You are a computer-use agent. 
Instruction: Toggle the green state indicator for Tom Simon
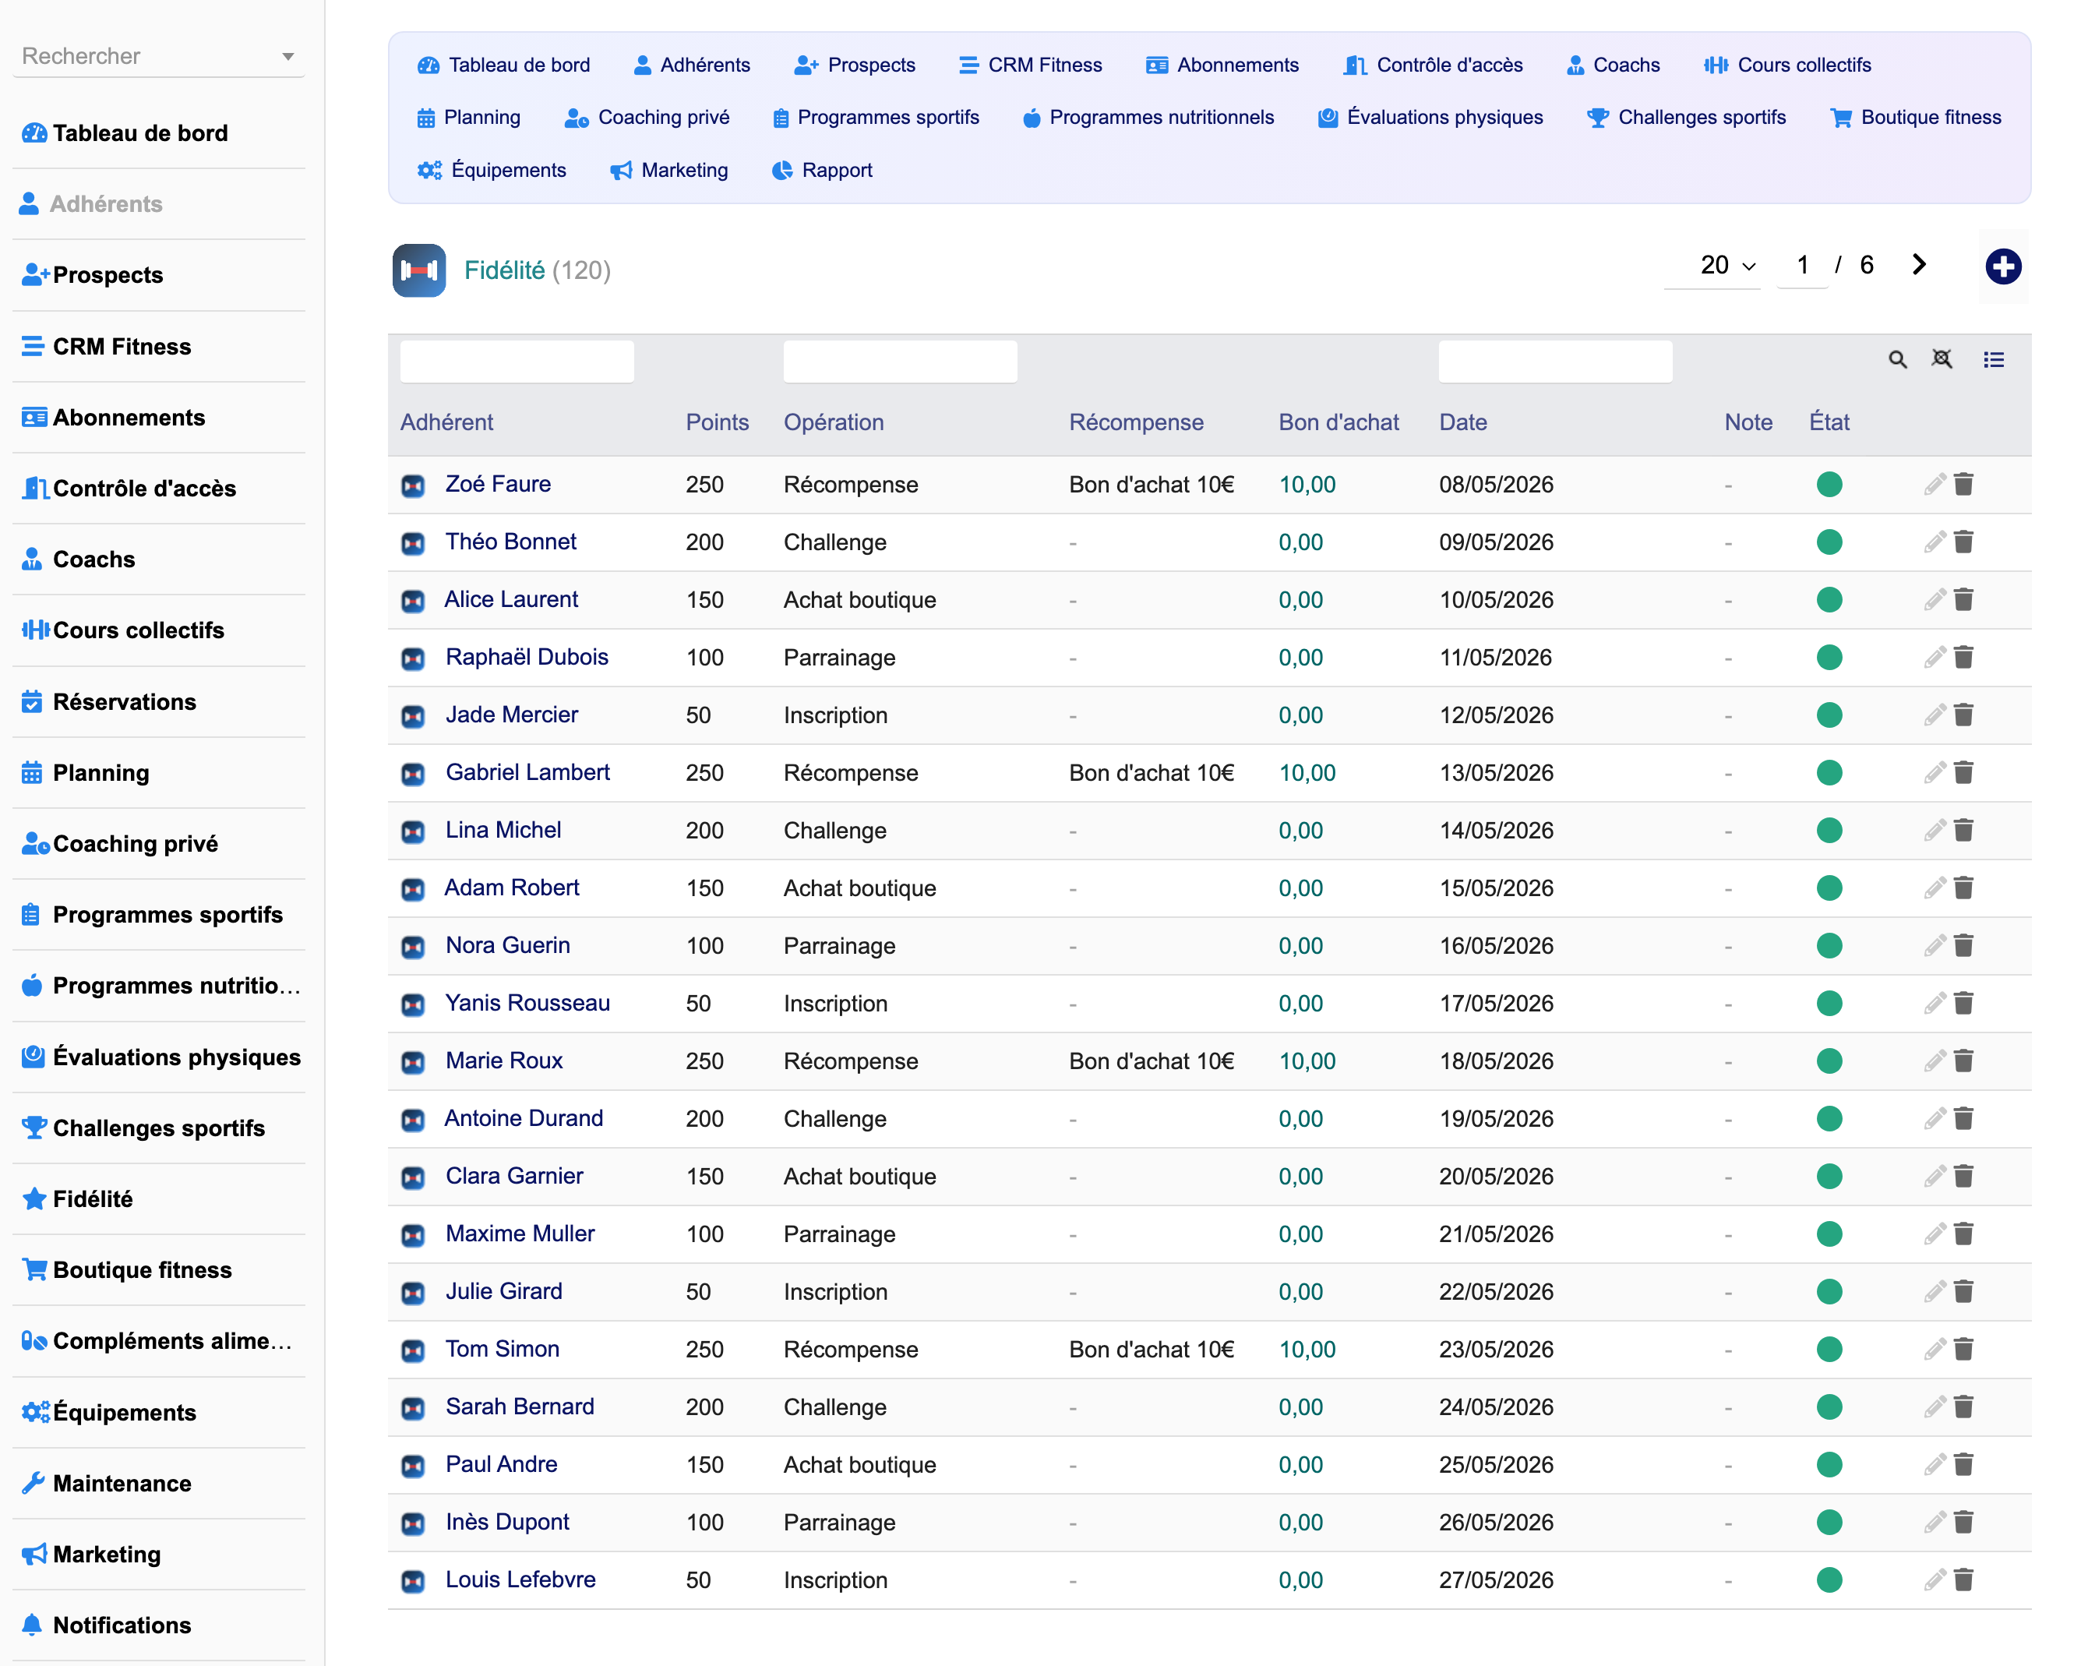[1829, 1350]
